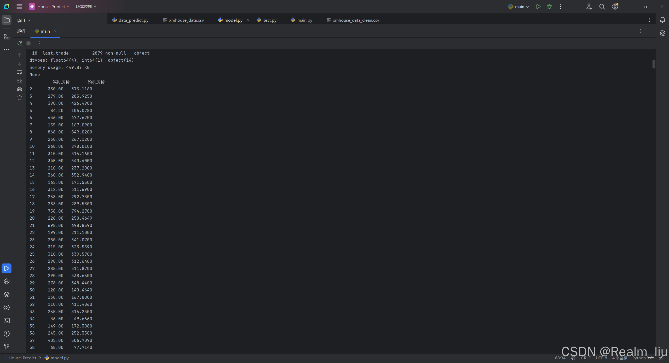Click the CRLF line separator status item
Screen dimensions: 669x363
(586, 358)
